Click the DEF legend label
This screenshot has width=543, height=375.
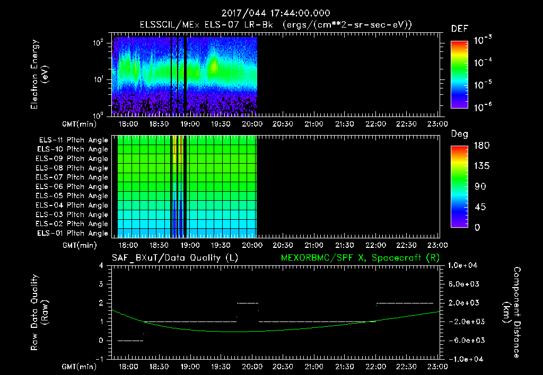point(459,29)
